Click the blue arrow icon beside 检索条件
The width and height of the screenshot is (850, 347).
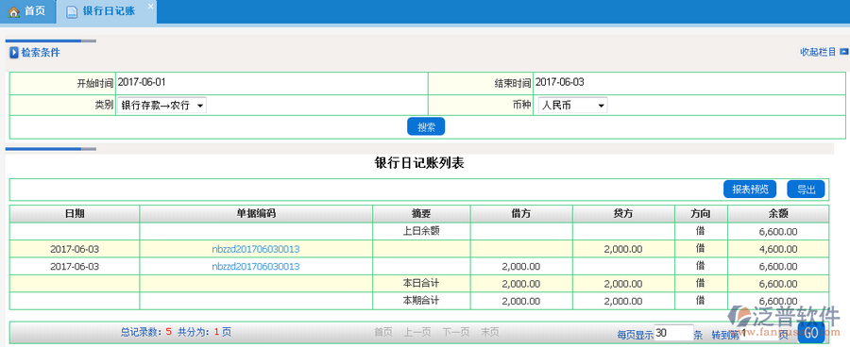(14, 53)
